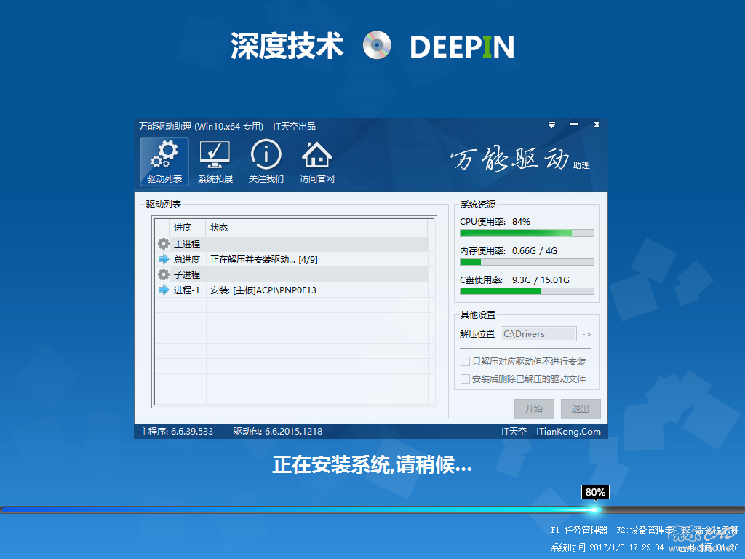The width and height of the screenshot is (745, 559).
Task: Click the F2:设备管理器 shortcut label
Action: pyautogui.click(x=645, y=530)
